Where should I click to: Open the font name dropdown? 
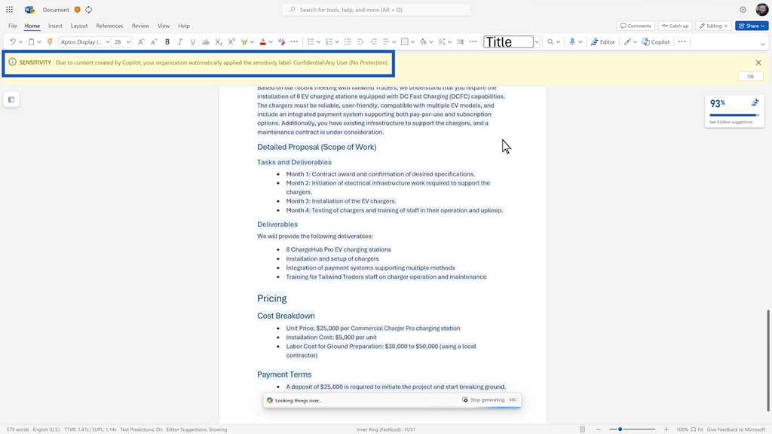(84, 42)
